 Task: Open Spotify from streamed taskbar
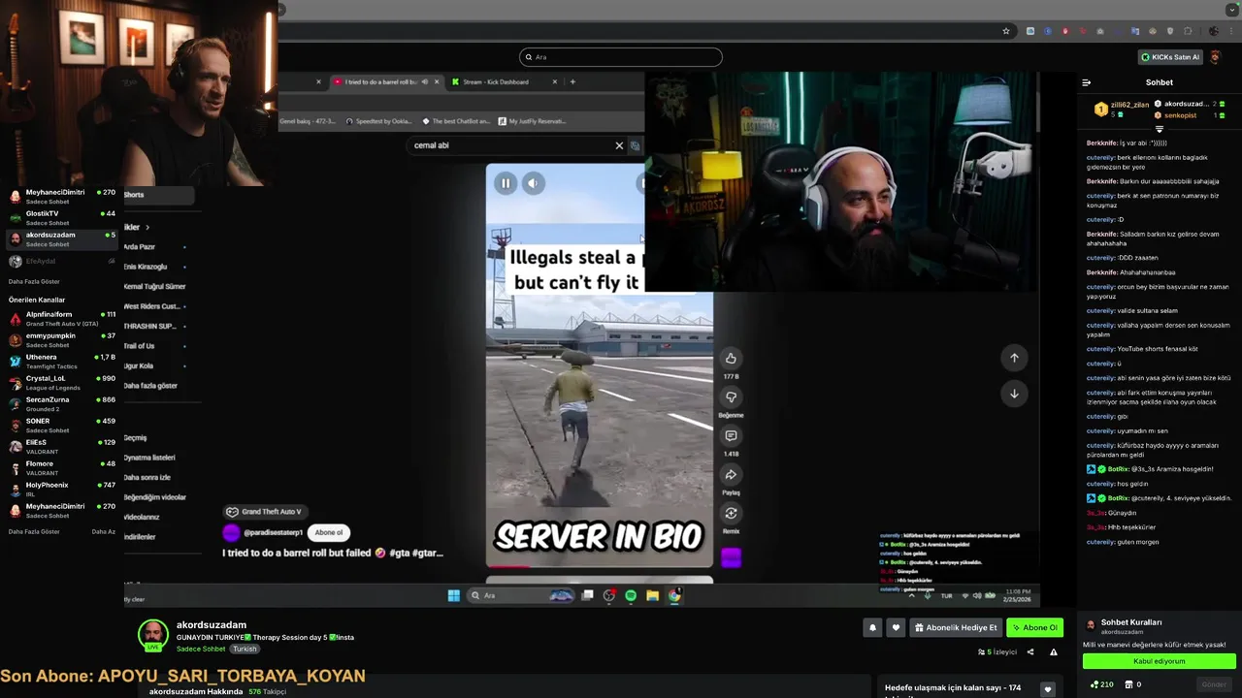(x=631, y=595)
